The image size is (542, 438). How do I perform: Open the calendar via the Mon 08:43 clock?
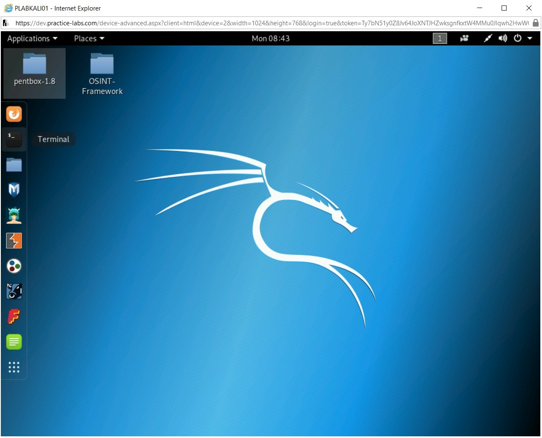coord(271,38)
